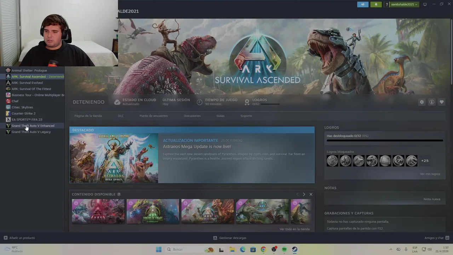Open Microsoft Edge from the taskbar

coord(242,249)
